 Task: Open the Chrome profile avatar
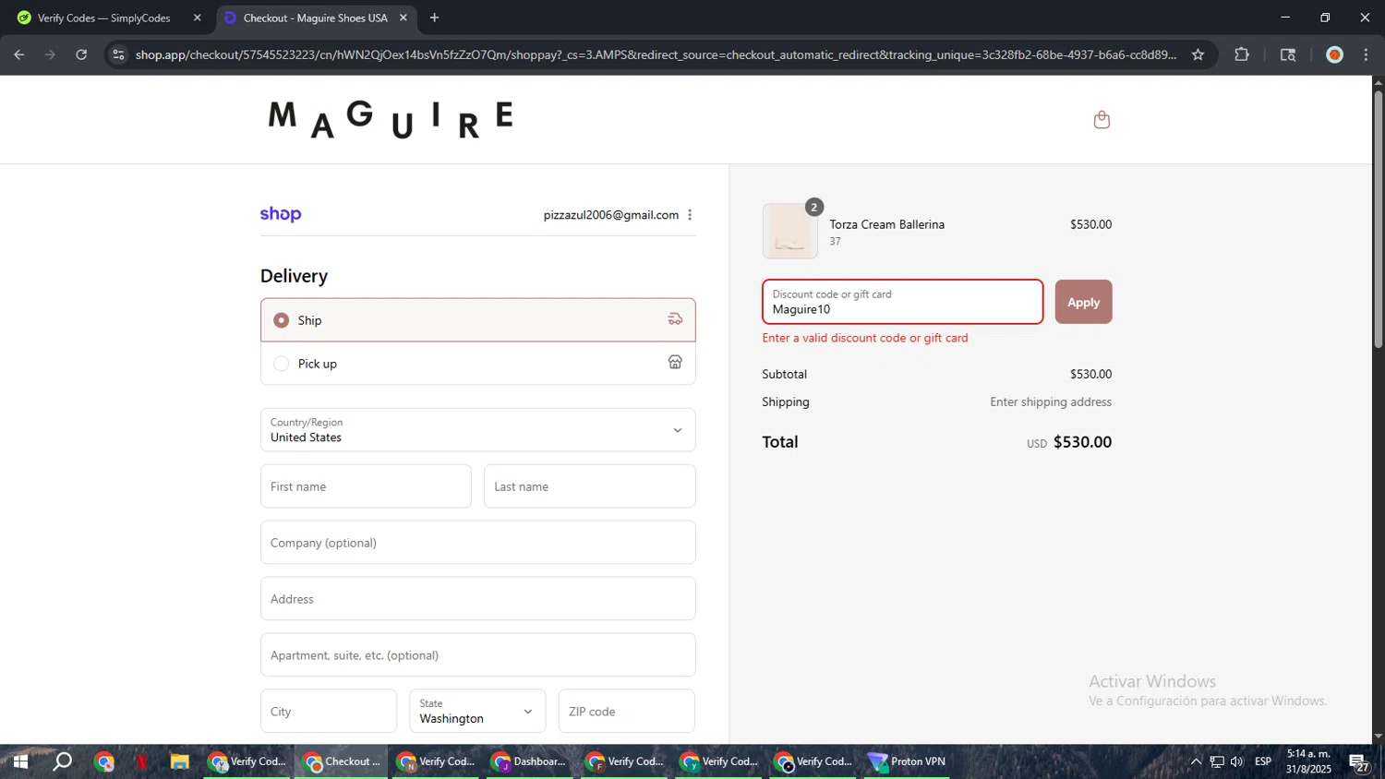coord(1334,54)
